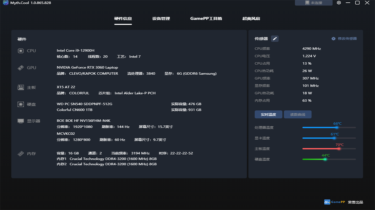
Task: Open settings with the gear icon
Action: [x=339, y=3]
